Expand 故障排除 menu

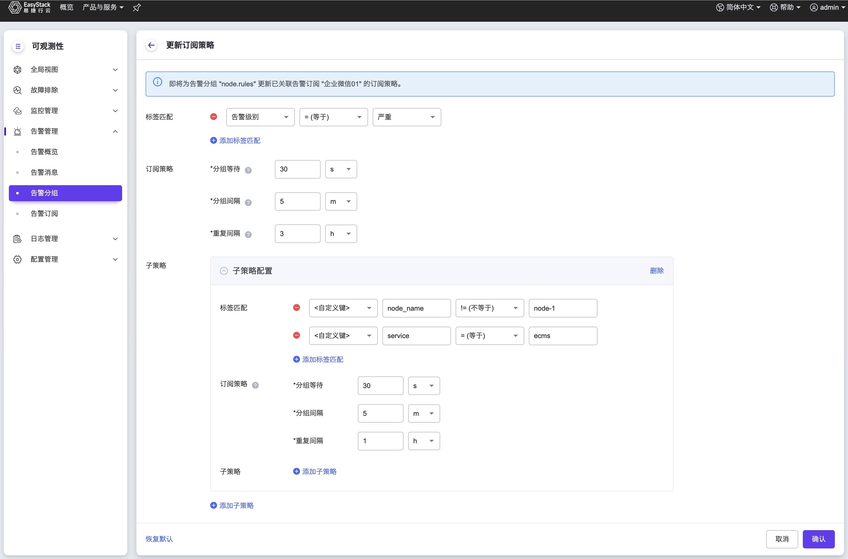click(x=115, y=90)
